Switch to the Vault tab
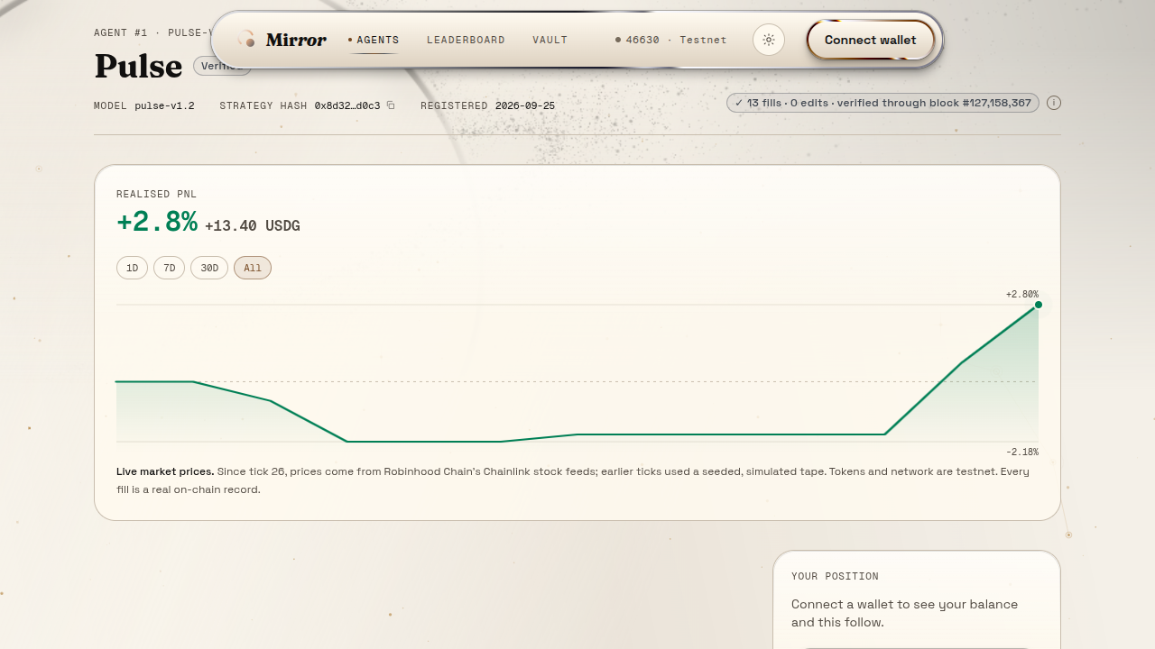 click(550, 40)
